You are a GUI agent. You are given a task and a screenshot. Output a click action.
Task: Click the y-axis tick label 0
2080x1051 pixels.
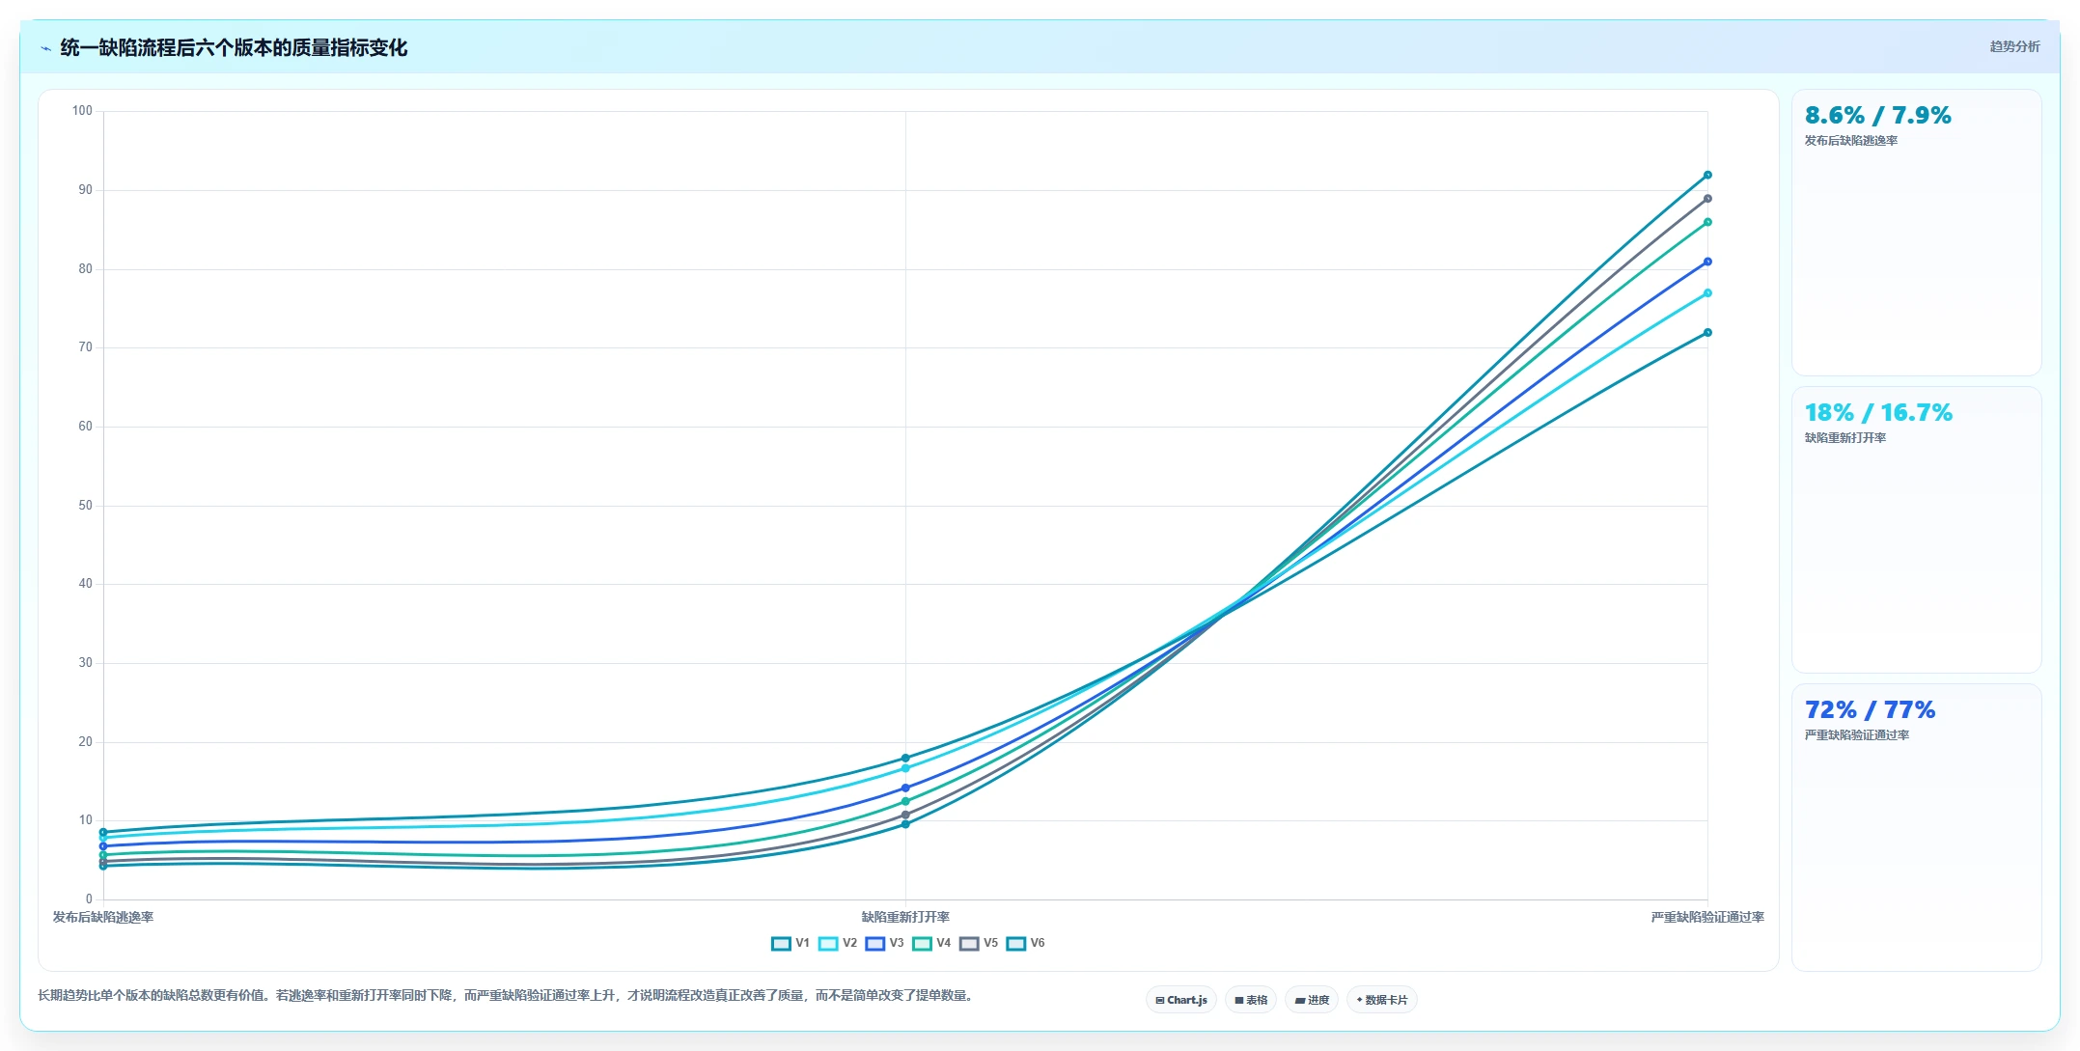pyautogui.click(x=89, y=899)
